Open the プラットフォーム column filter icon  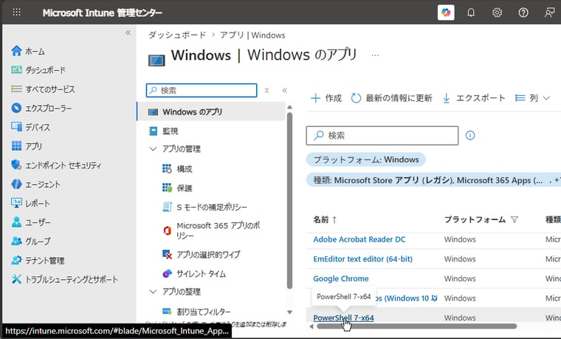(x=514, y=219)
